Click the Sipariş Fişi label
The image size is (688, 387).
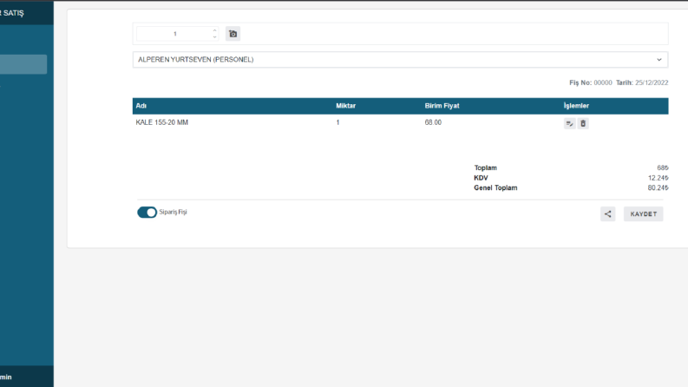(x=173, y=212)
